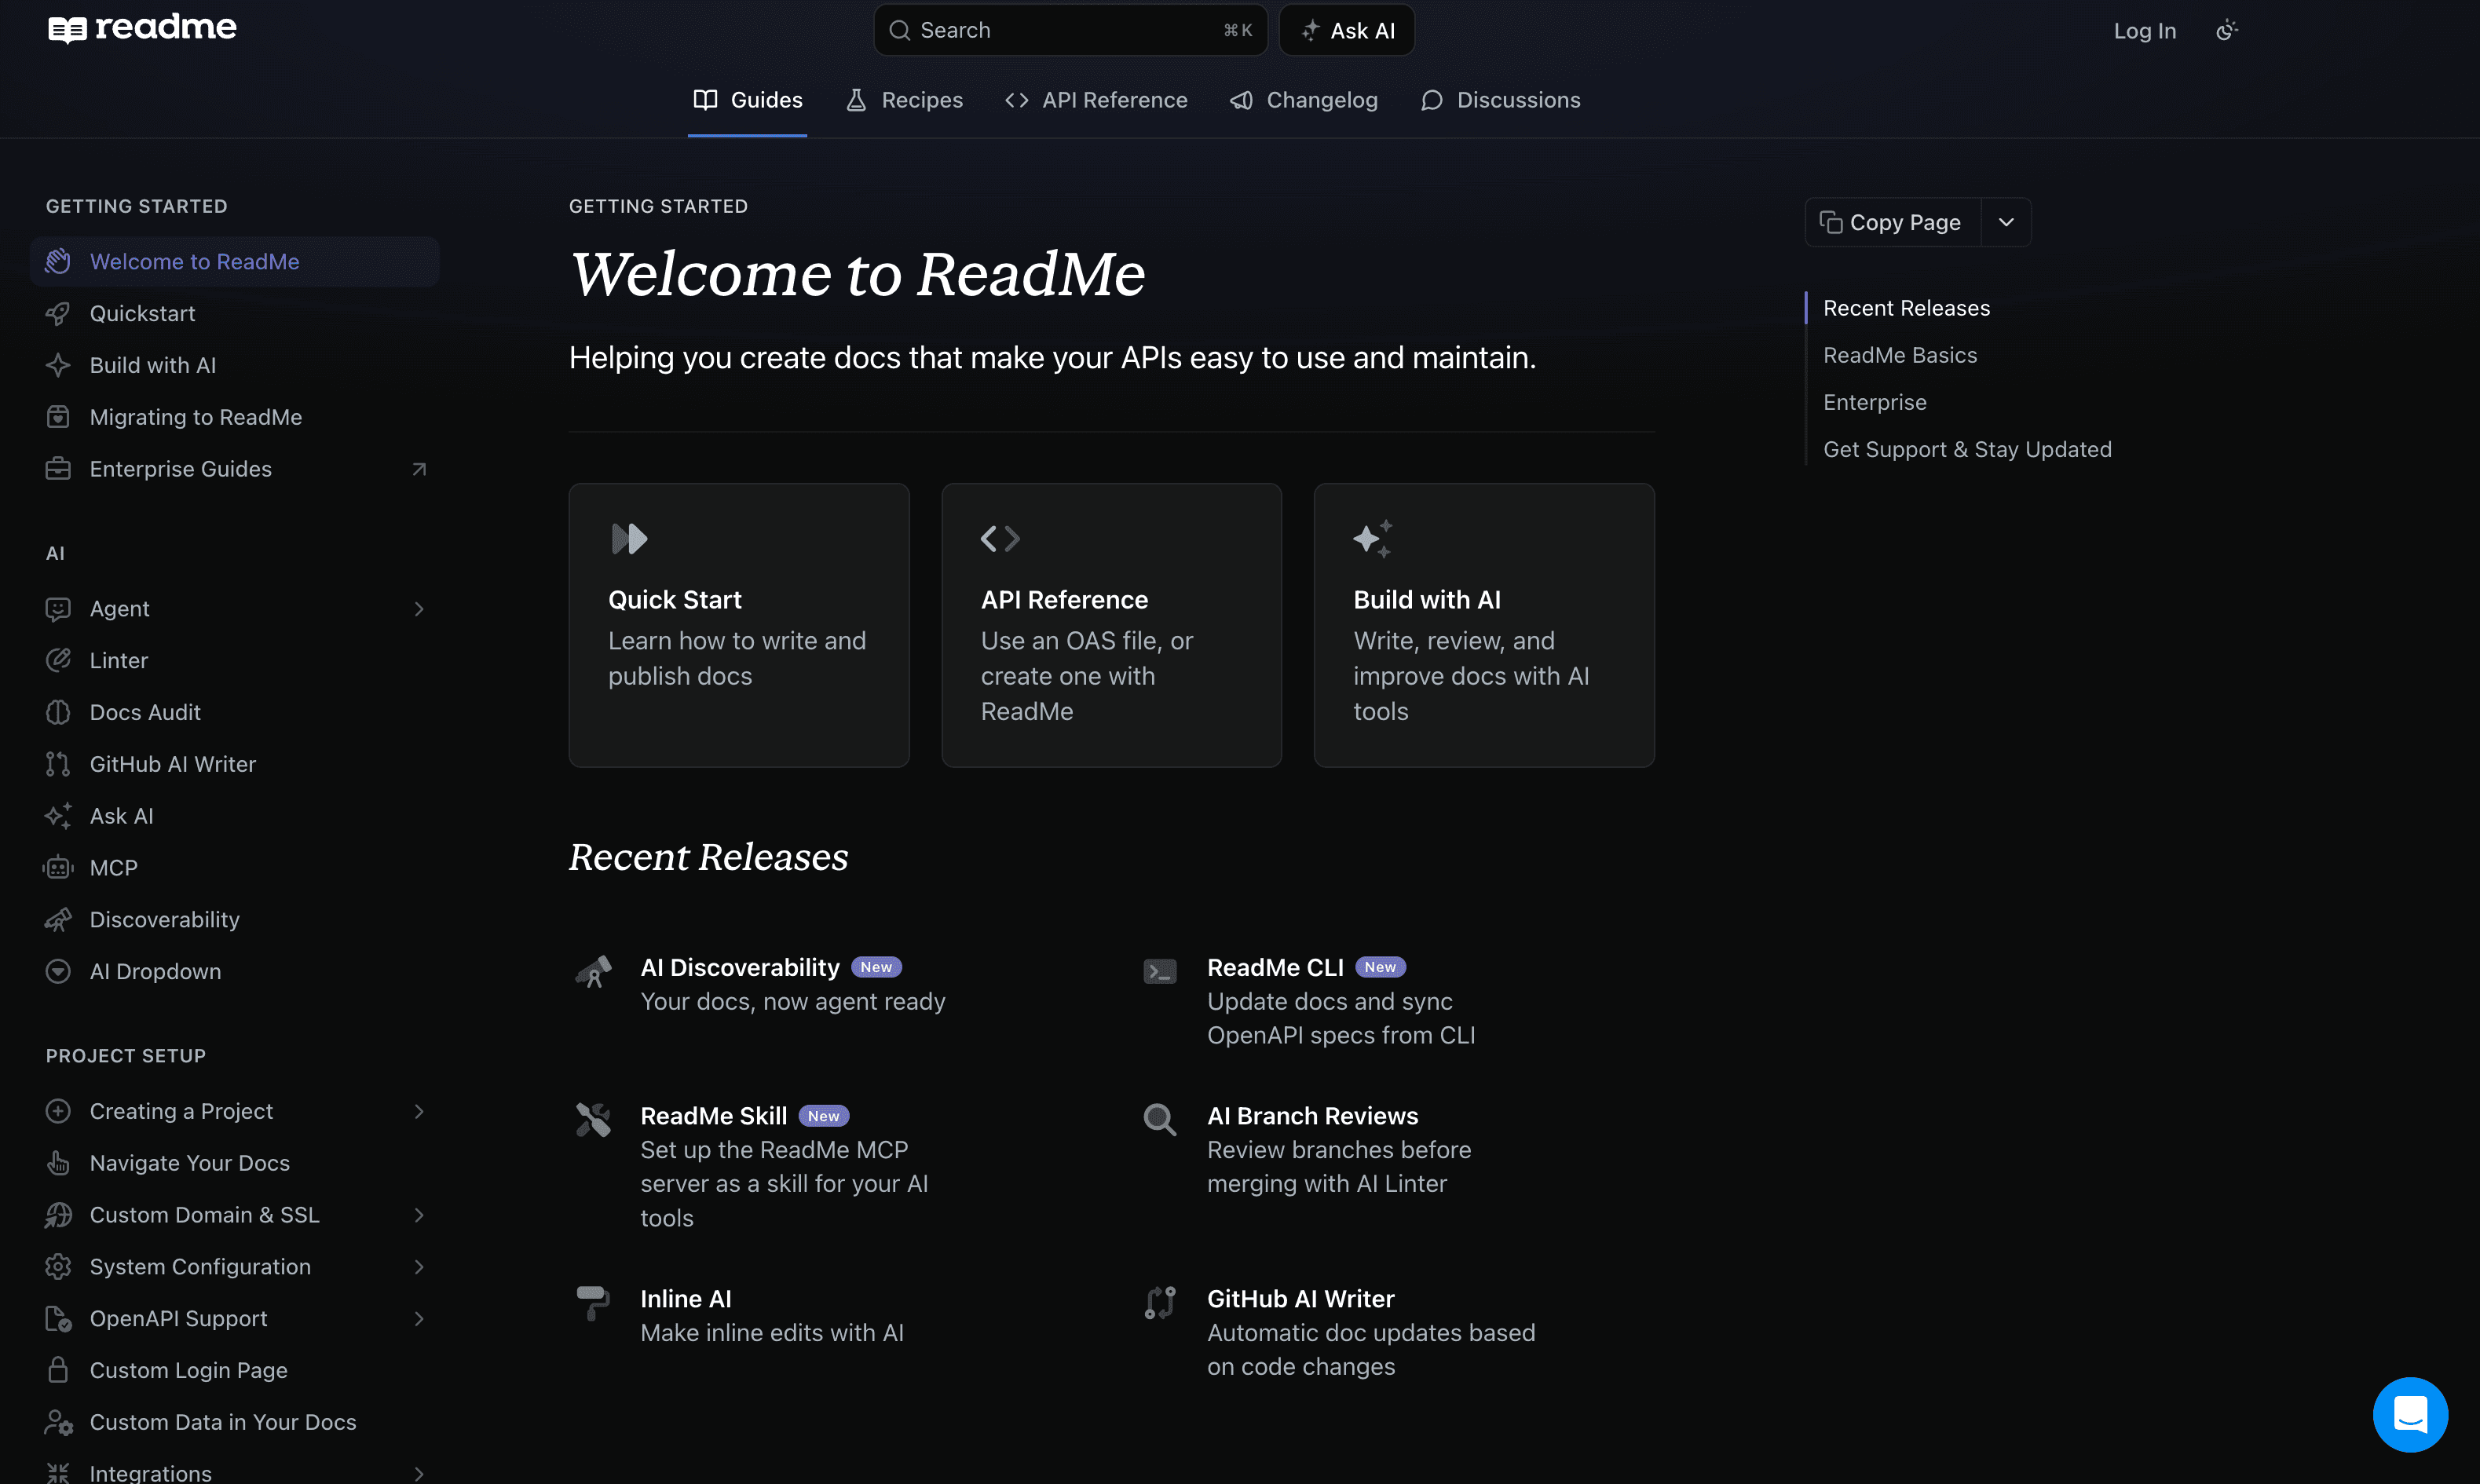Switch to the Guides tab
This screenshot has width=2480, height=1484.
(x=748, y=100)
